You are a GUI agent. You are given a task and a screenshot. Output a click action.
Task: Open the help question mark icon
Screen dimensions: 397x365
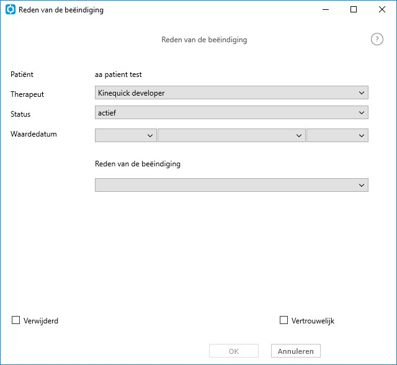377,39
